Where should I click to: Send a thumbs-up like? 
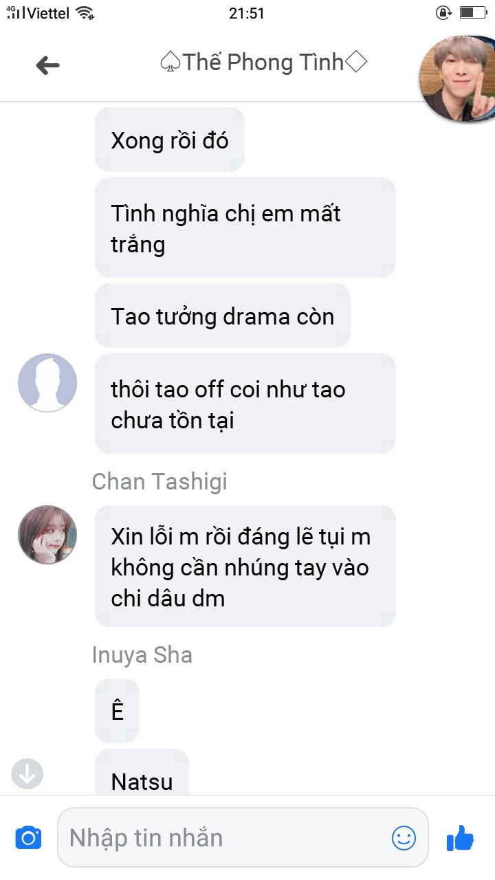(460, 837)
